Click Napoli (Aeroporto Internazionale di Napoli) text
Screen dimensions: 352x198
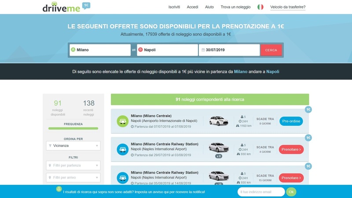[164, 121]
